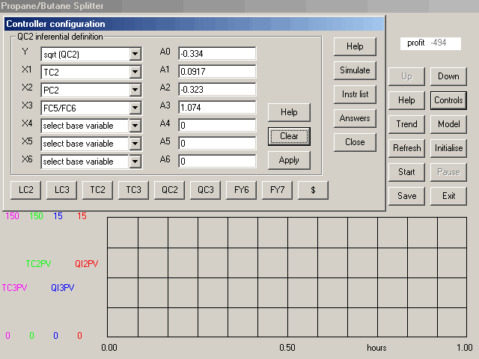Switch to the QC3 controller
Screen dimensions: 479x359
(x=206, y=190)
